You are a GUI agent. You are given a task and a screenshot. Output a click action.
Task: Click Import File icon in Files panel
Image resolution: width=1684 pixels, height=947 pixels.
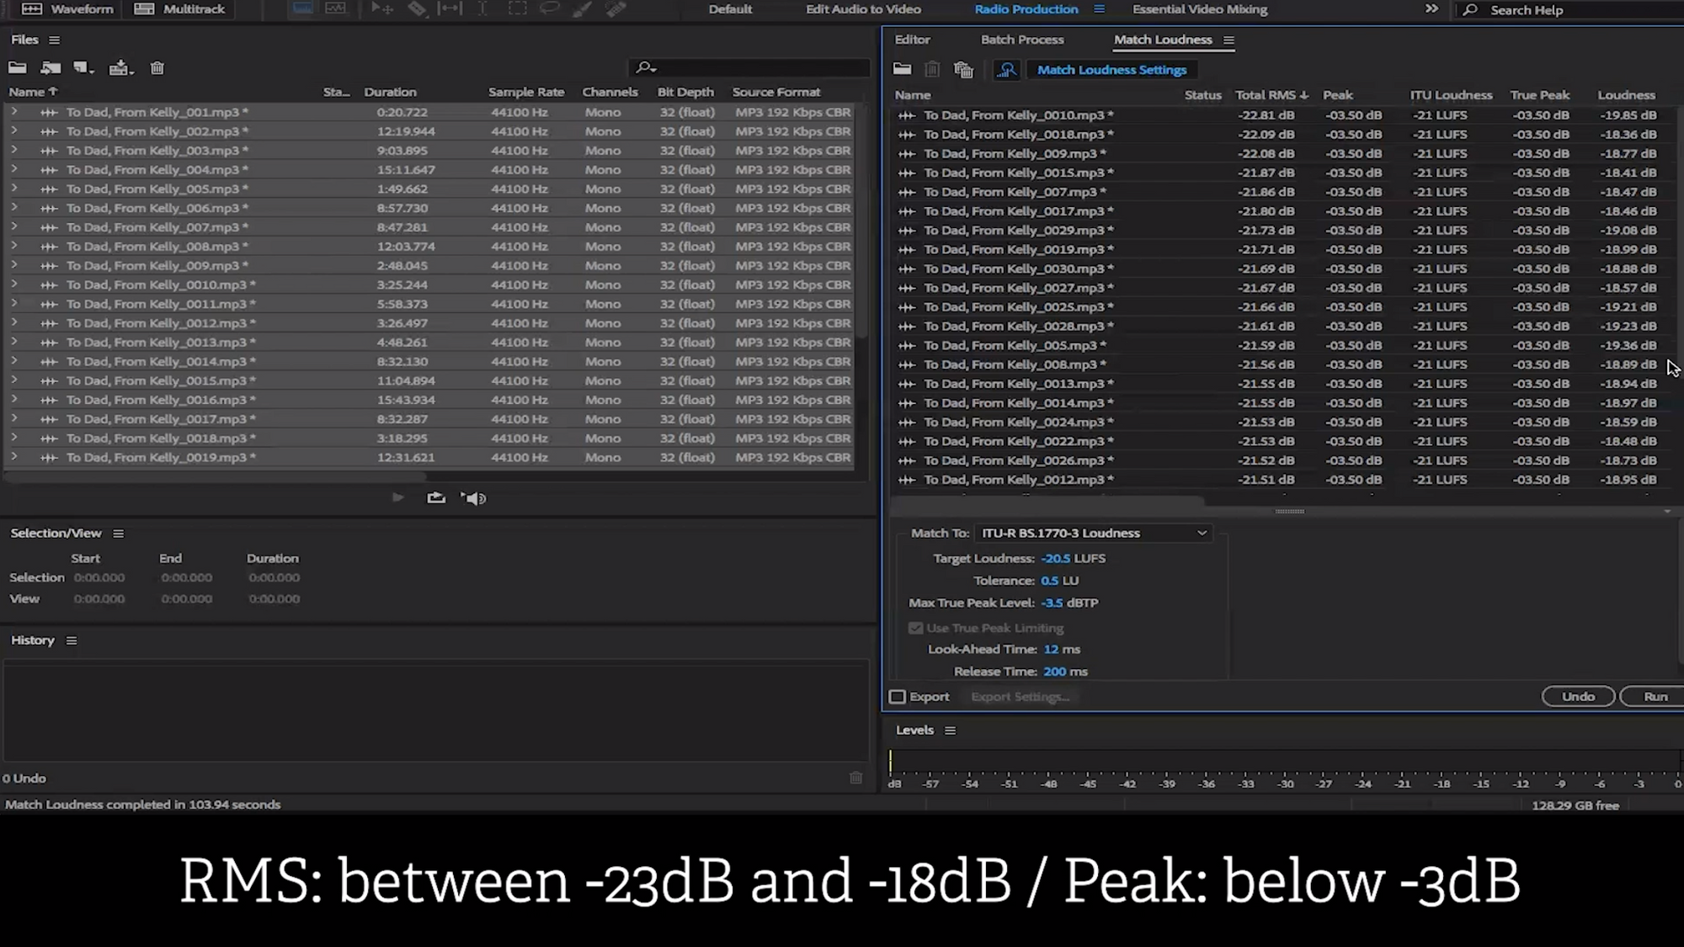pyautogui.click(x=51, y=68)
